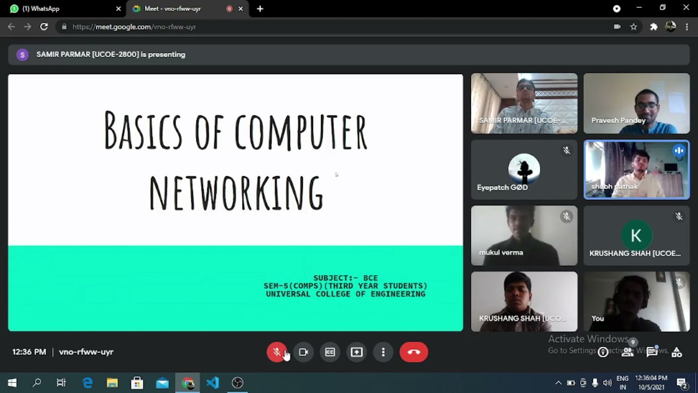Click the battery icon in the system tray
This screenshot has width=698, height=393.
571,383
